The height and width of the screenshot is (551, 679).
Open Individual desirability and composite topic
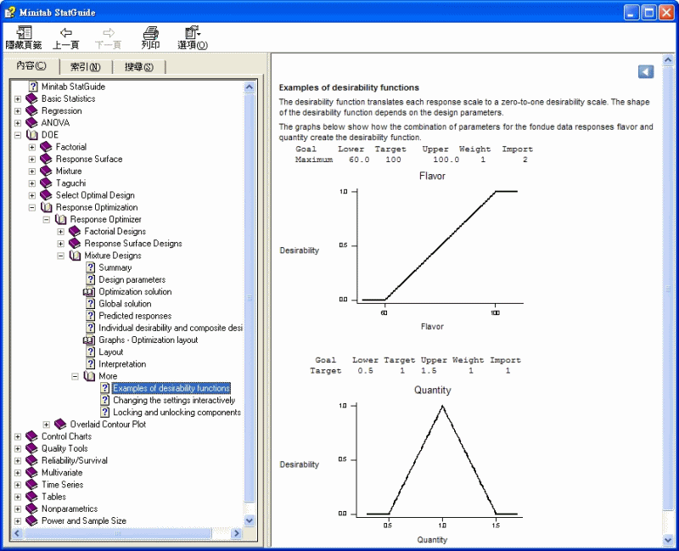coord(171,328)
